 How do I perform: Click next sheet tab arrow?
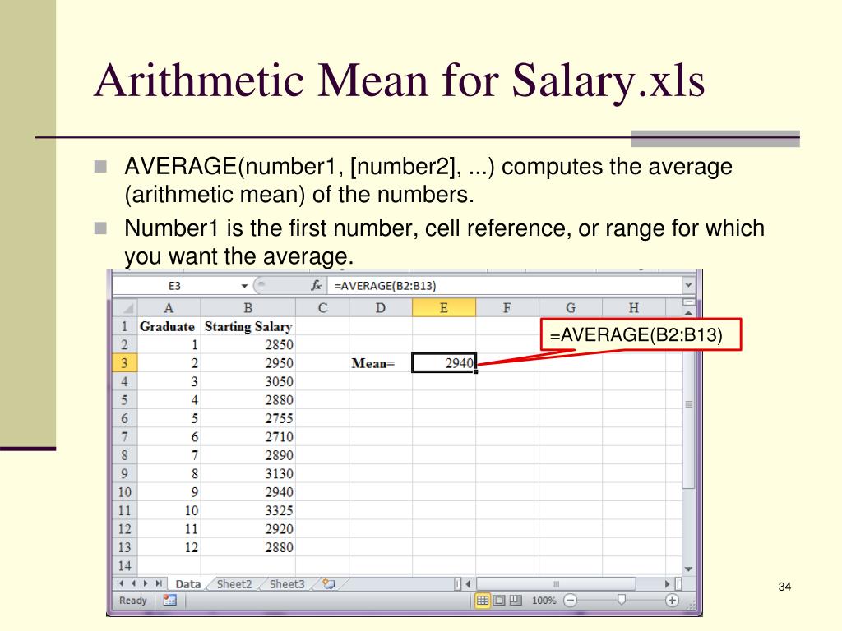[146, 583]
